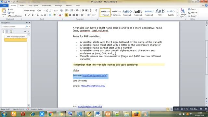The width and height of the screenshot is (208, 117).
Task: Click the Clear Formatting icon
Action: tap(61, 11)
